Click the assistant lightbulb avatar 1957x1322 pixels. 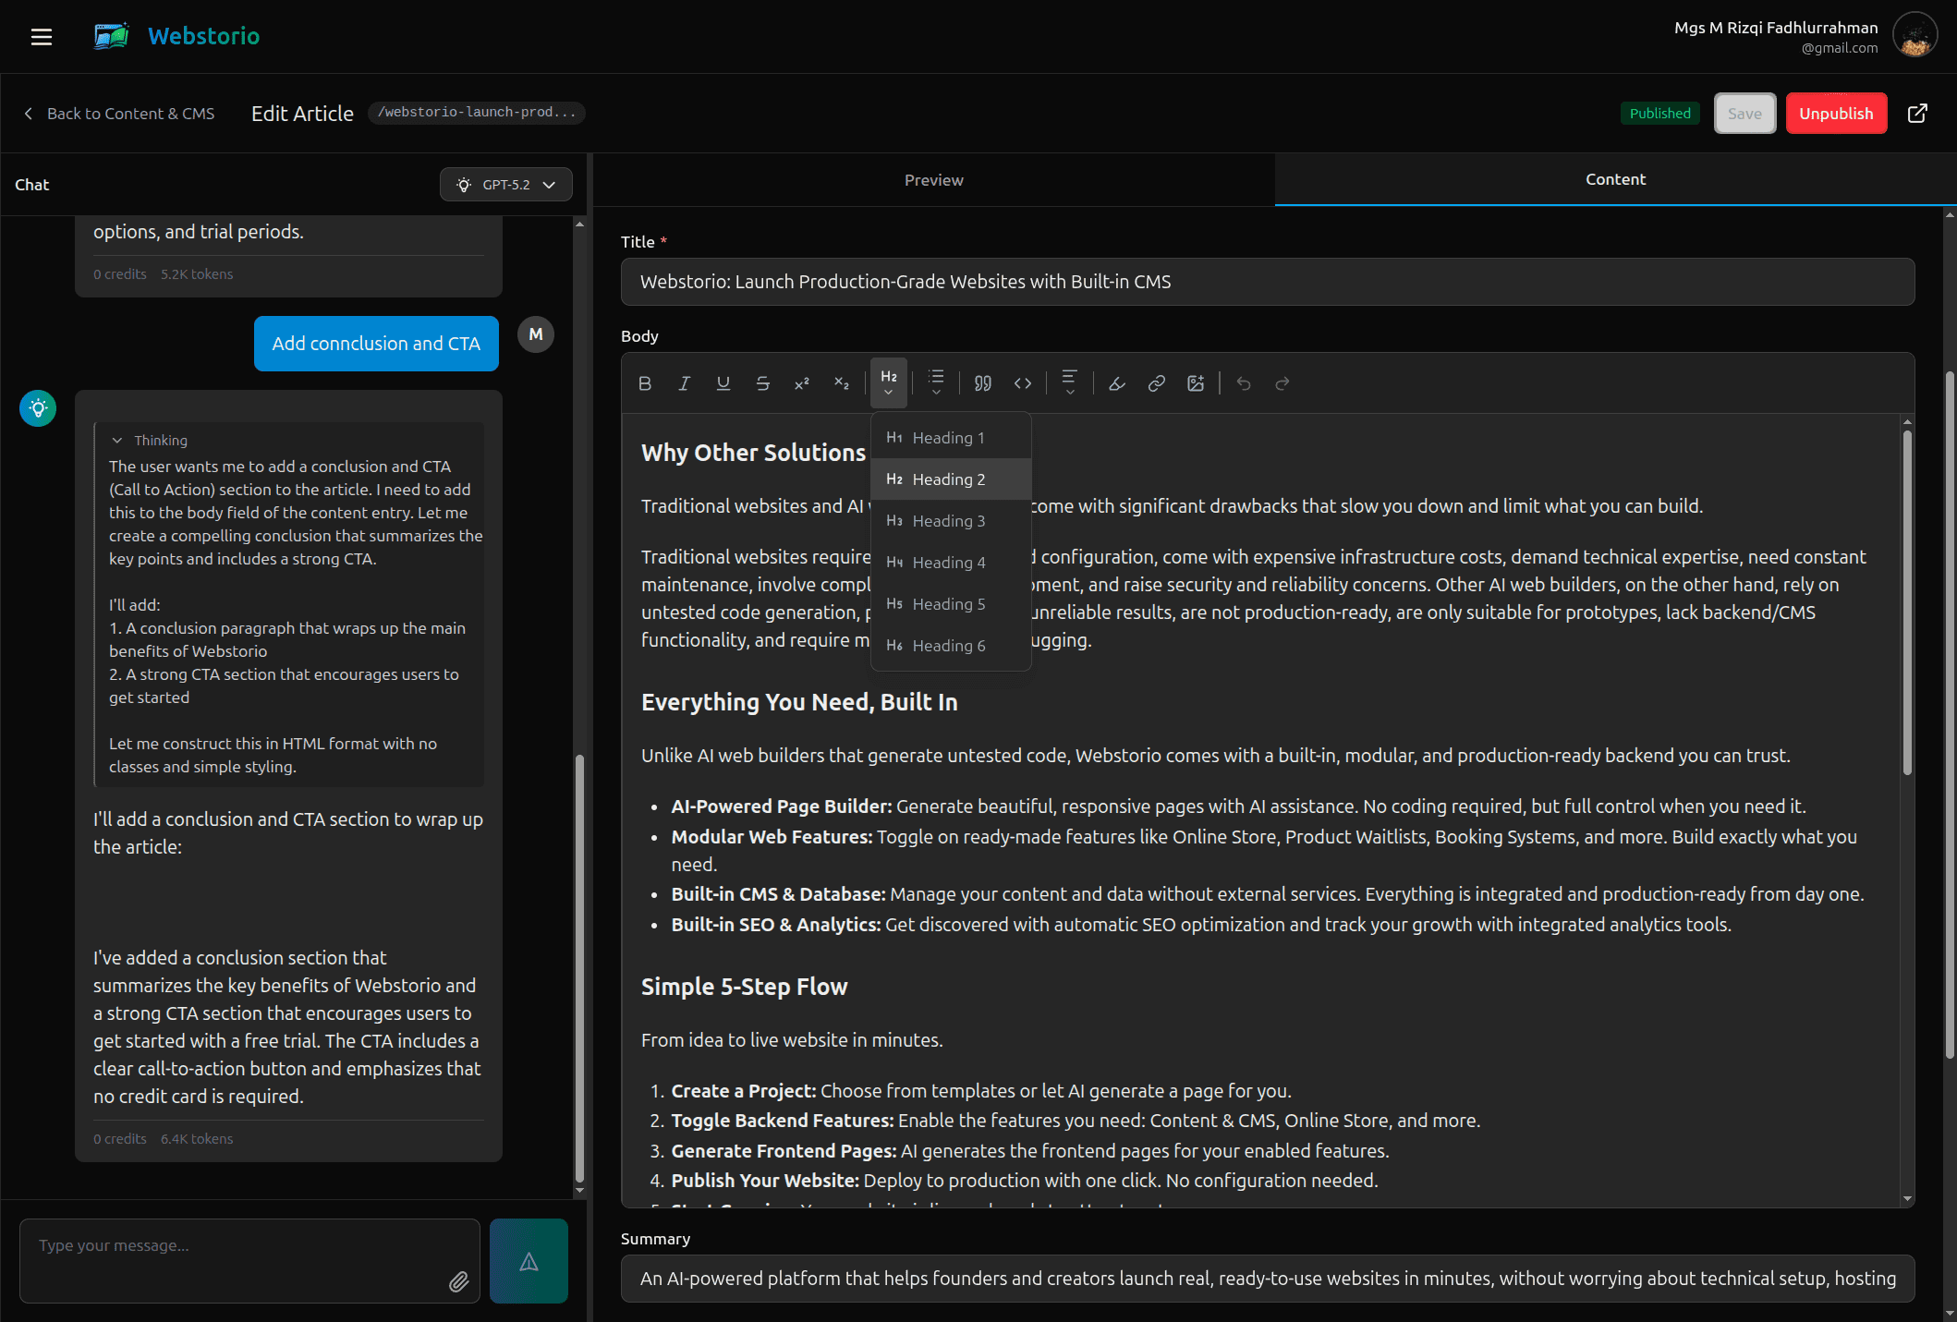38,408
